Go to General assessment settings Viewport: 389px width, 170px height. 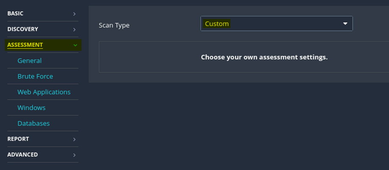(x=29, y=61)
